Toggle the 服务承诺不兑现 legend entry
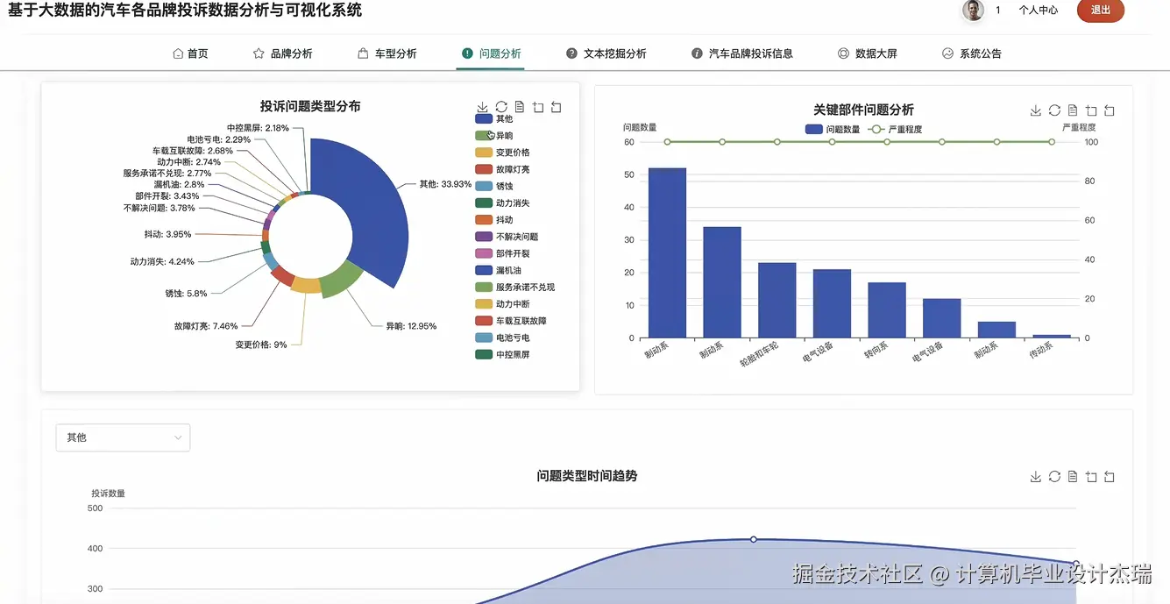Image resolution: width=1170 pixels, height=604 pixels. (515, 288)
